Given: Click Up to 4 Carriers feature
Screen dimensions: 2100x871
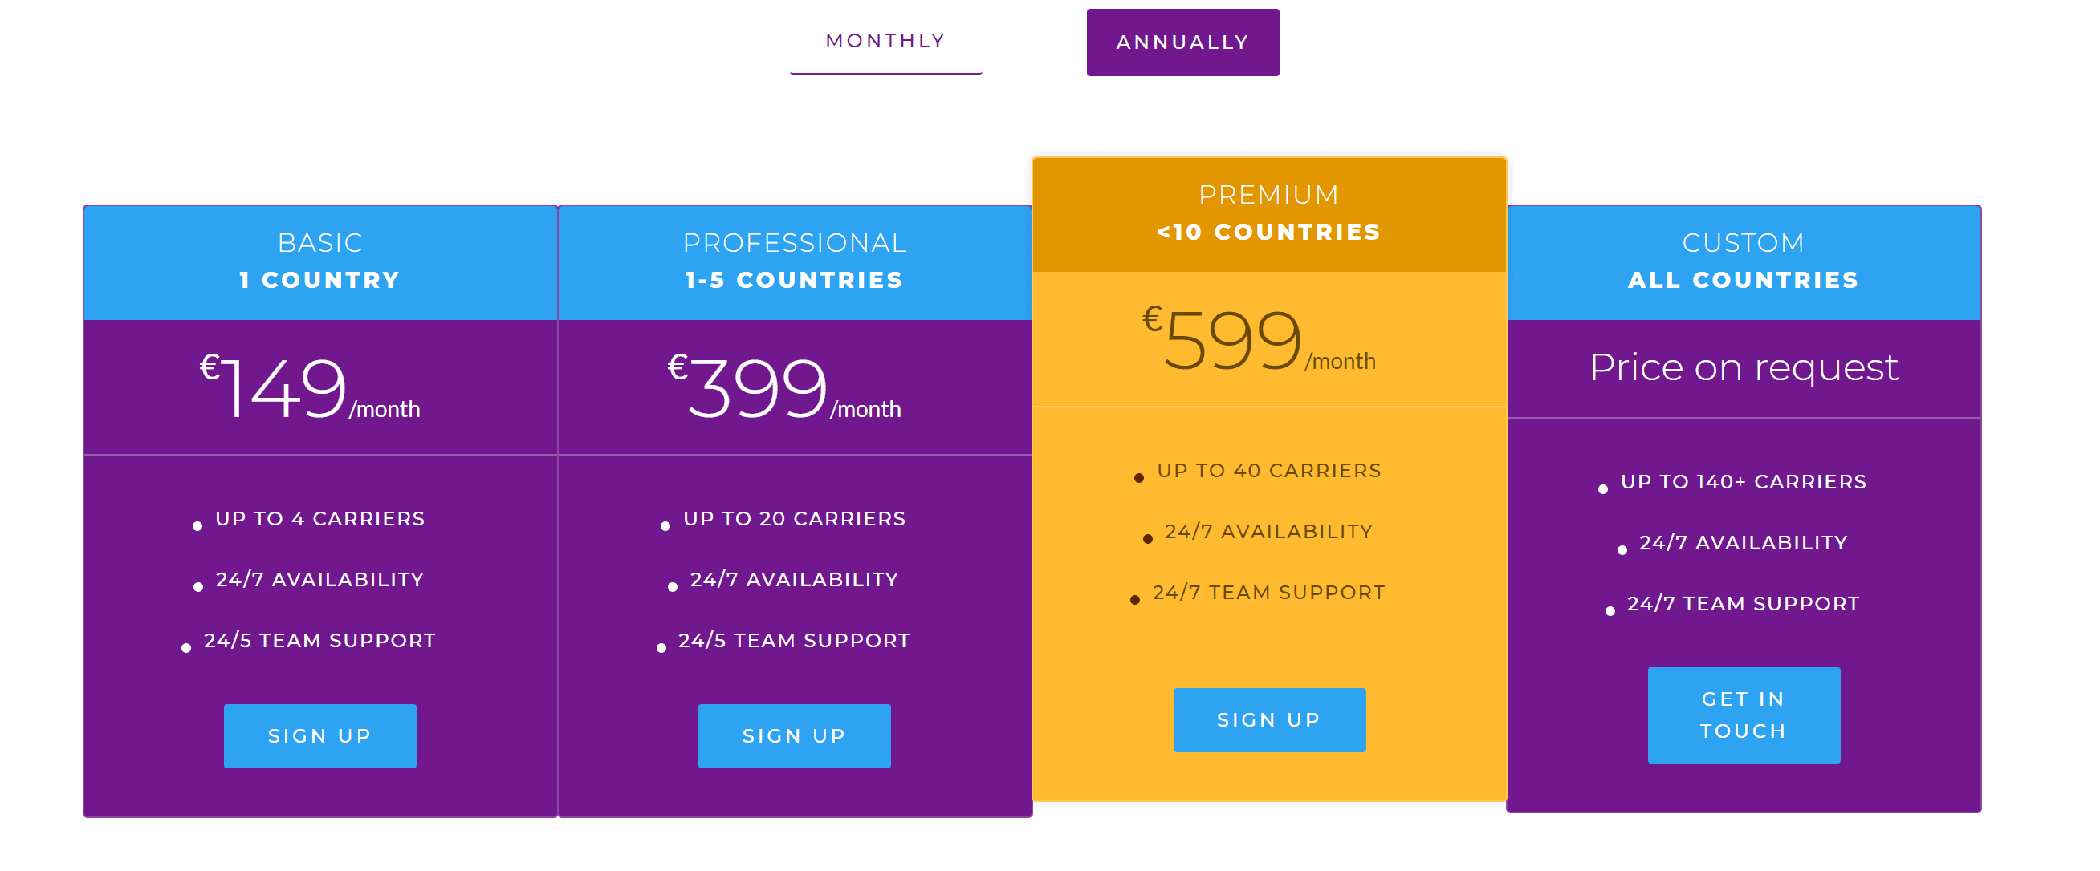Looking at the screenshot, I should coord(319,519).
